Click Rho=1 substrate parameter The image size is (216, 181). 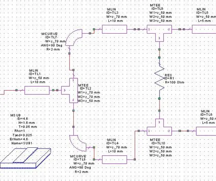(20, 131)
